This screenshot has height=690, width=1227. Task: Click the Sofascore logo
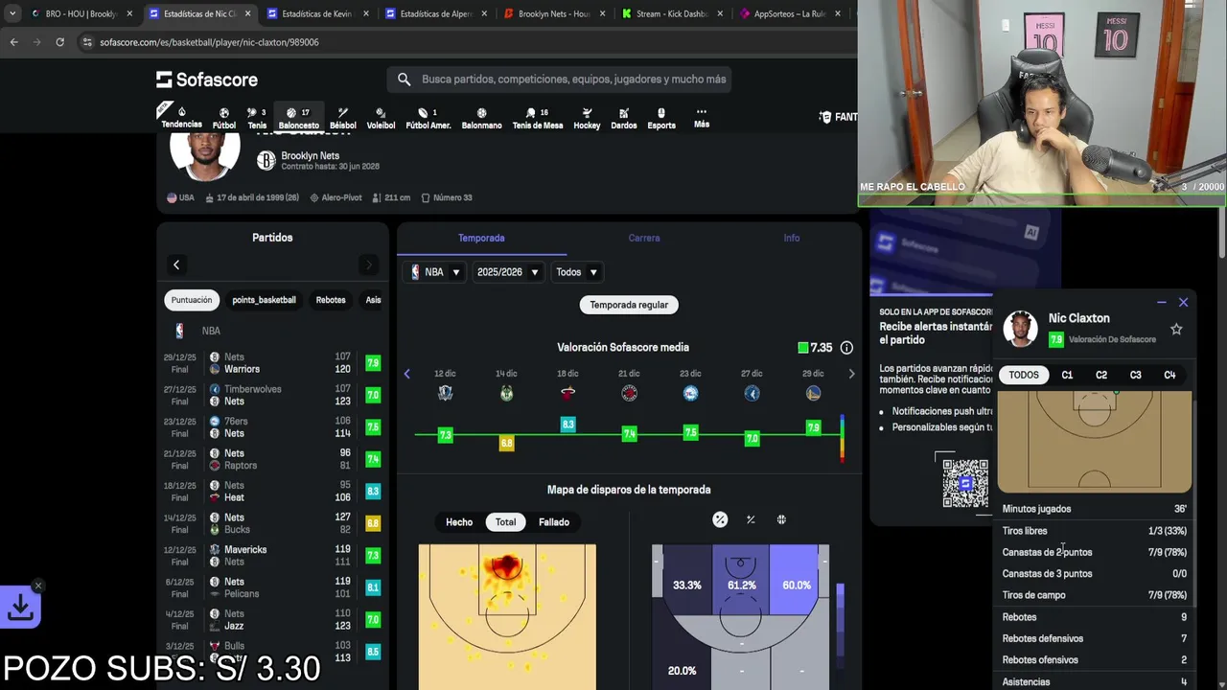point(207,80)
